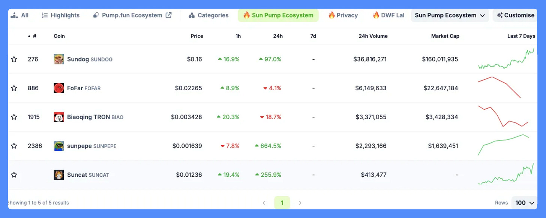The image size is (546, 218).
Task: Sort by the 7d column header
Action: (313, 36)
